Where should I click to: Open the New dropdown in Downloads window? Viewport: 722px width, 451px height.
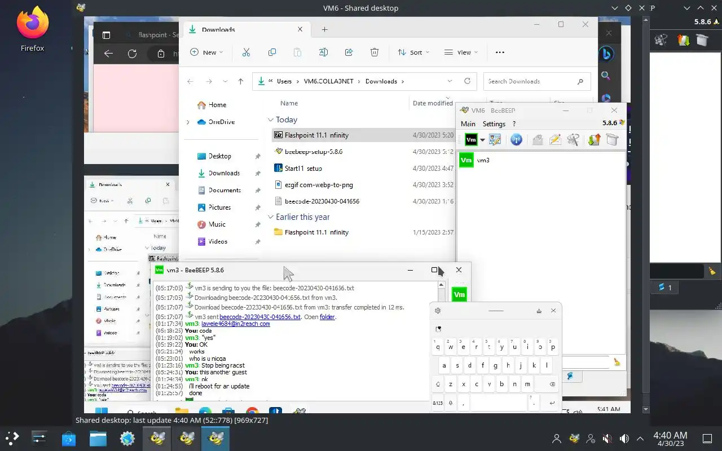(x=206, y=52)
